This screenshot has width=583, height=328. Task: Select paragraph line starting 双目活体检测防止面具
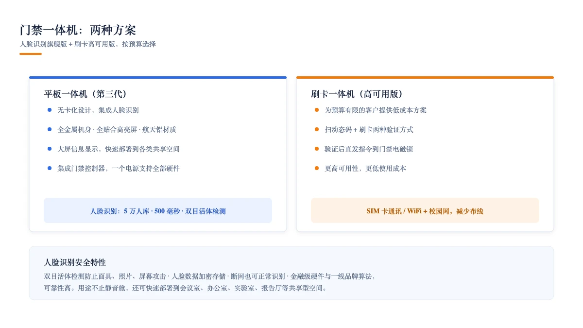coord(210,276)
